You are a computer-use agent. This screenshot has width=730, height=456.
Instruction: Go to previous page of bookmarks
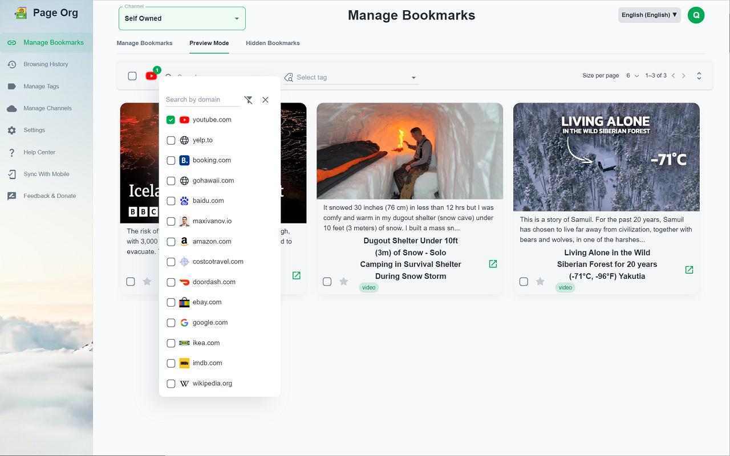[x=673, y=76]
